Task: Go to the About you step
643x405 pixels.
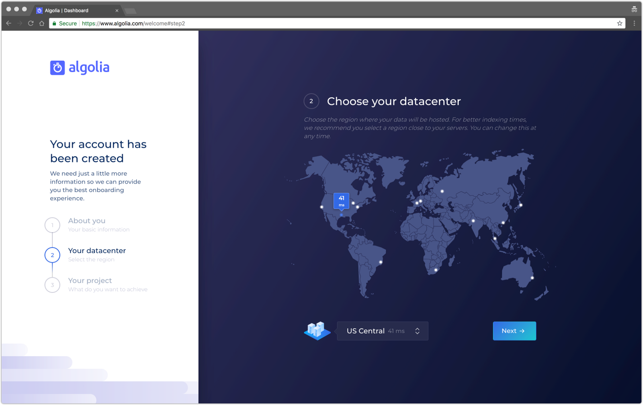Action: coord(87,221)
